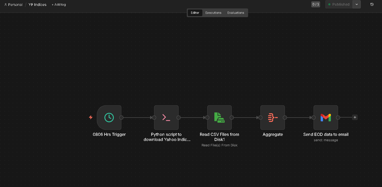Viewport: 382px width, 187px height.
Task: Click the YF Indices workflow name
Action: 38,5
